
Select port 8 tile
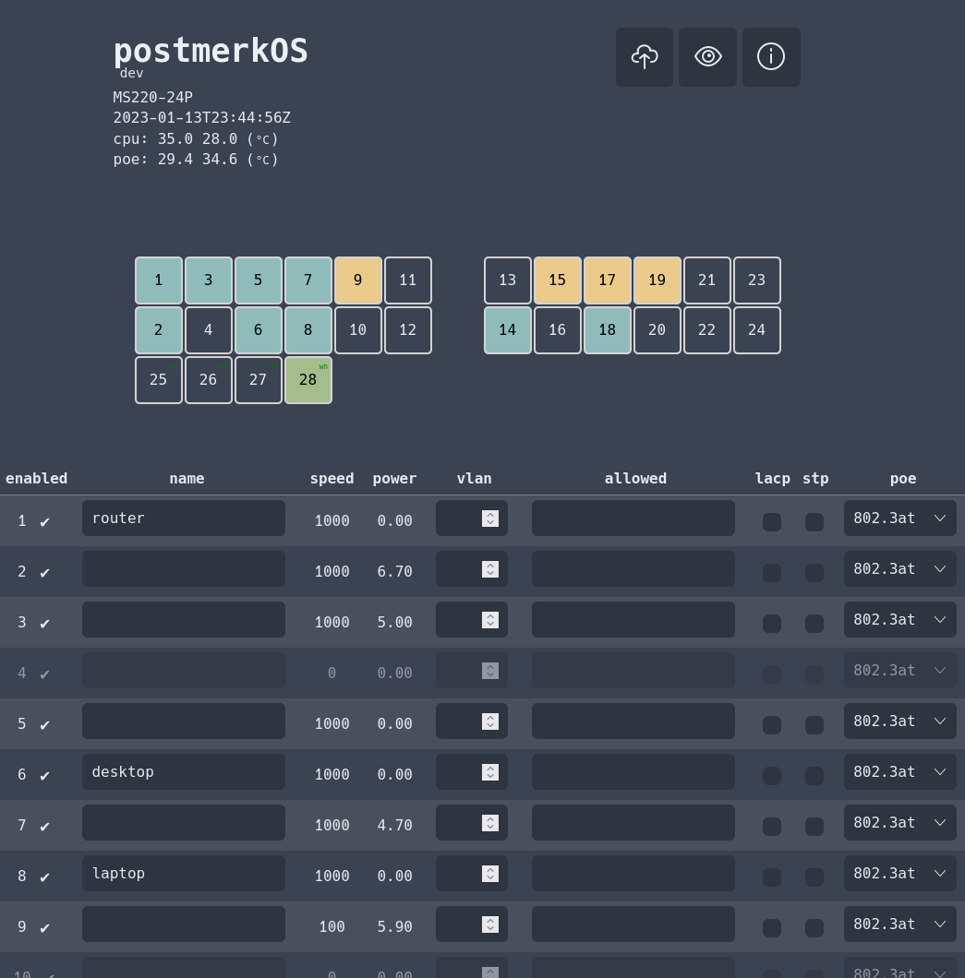pos(308,330)
